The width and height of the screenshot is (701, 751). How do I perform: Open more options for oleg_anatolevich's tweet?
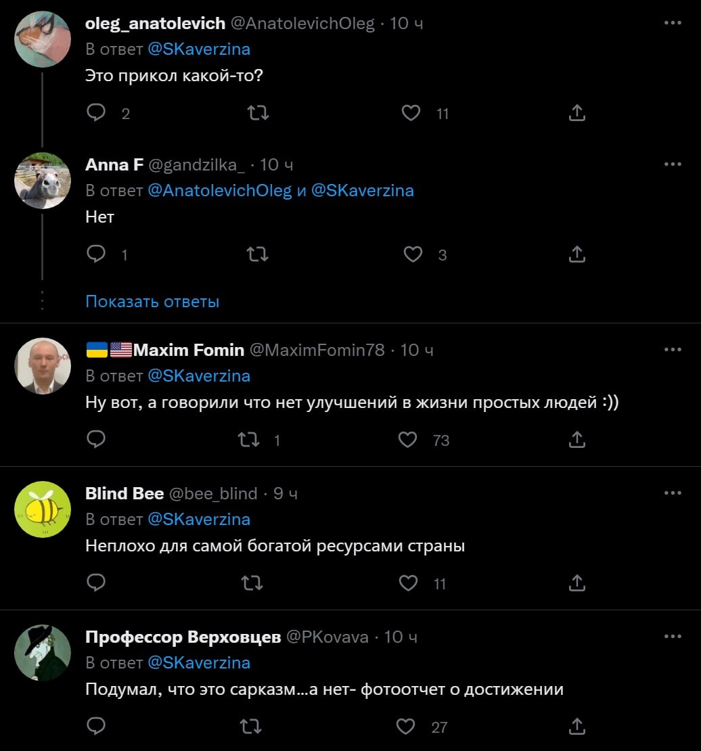tap(673, 22)
